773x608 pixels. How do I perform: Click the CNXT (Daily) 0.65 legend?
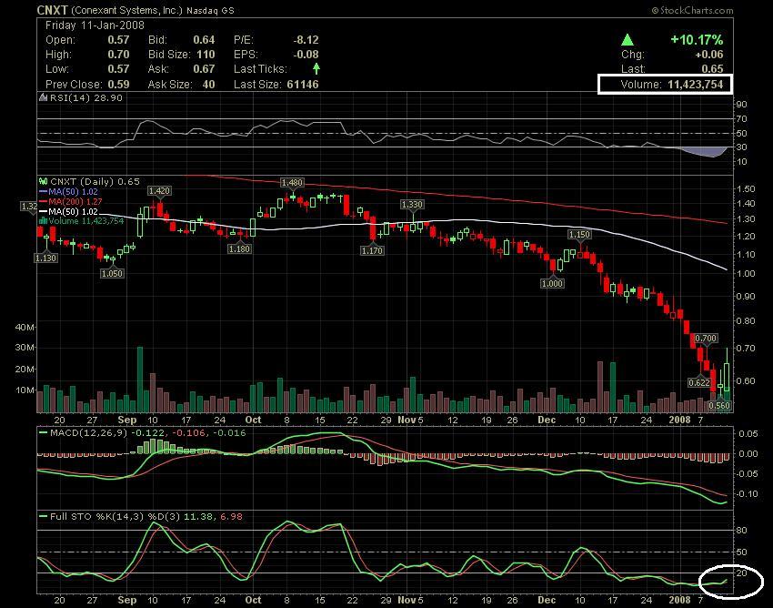click(95, 182)
